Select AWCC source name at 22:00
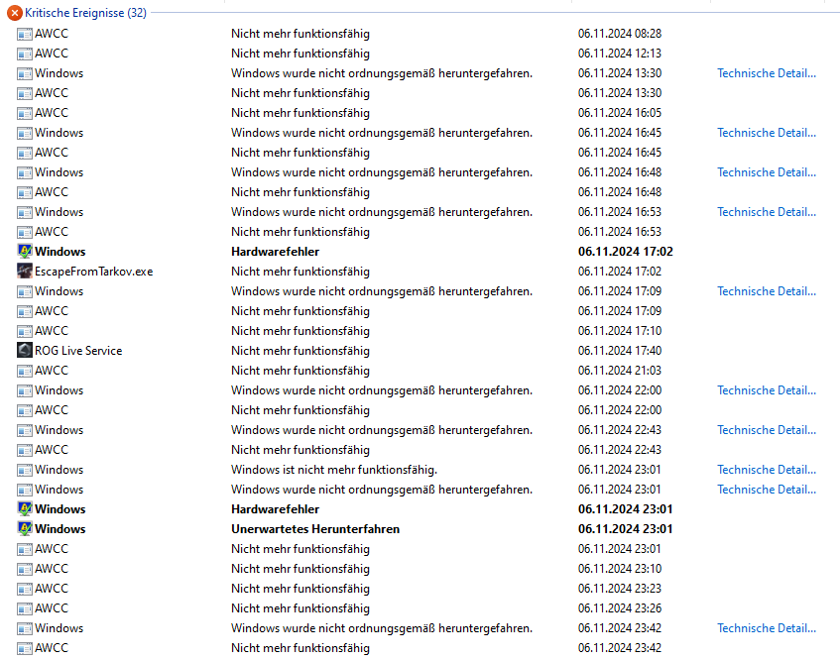The image size is (840, 661). pos(52,409)
